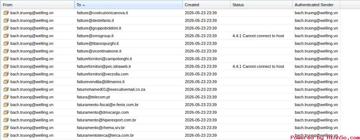
Task: Click the From address in faturamento@rhema.srv.br row
Action: coord(32,128)
